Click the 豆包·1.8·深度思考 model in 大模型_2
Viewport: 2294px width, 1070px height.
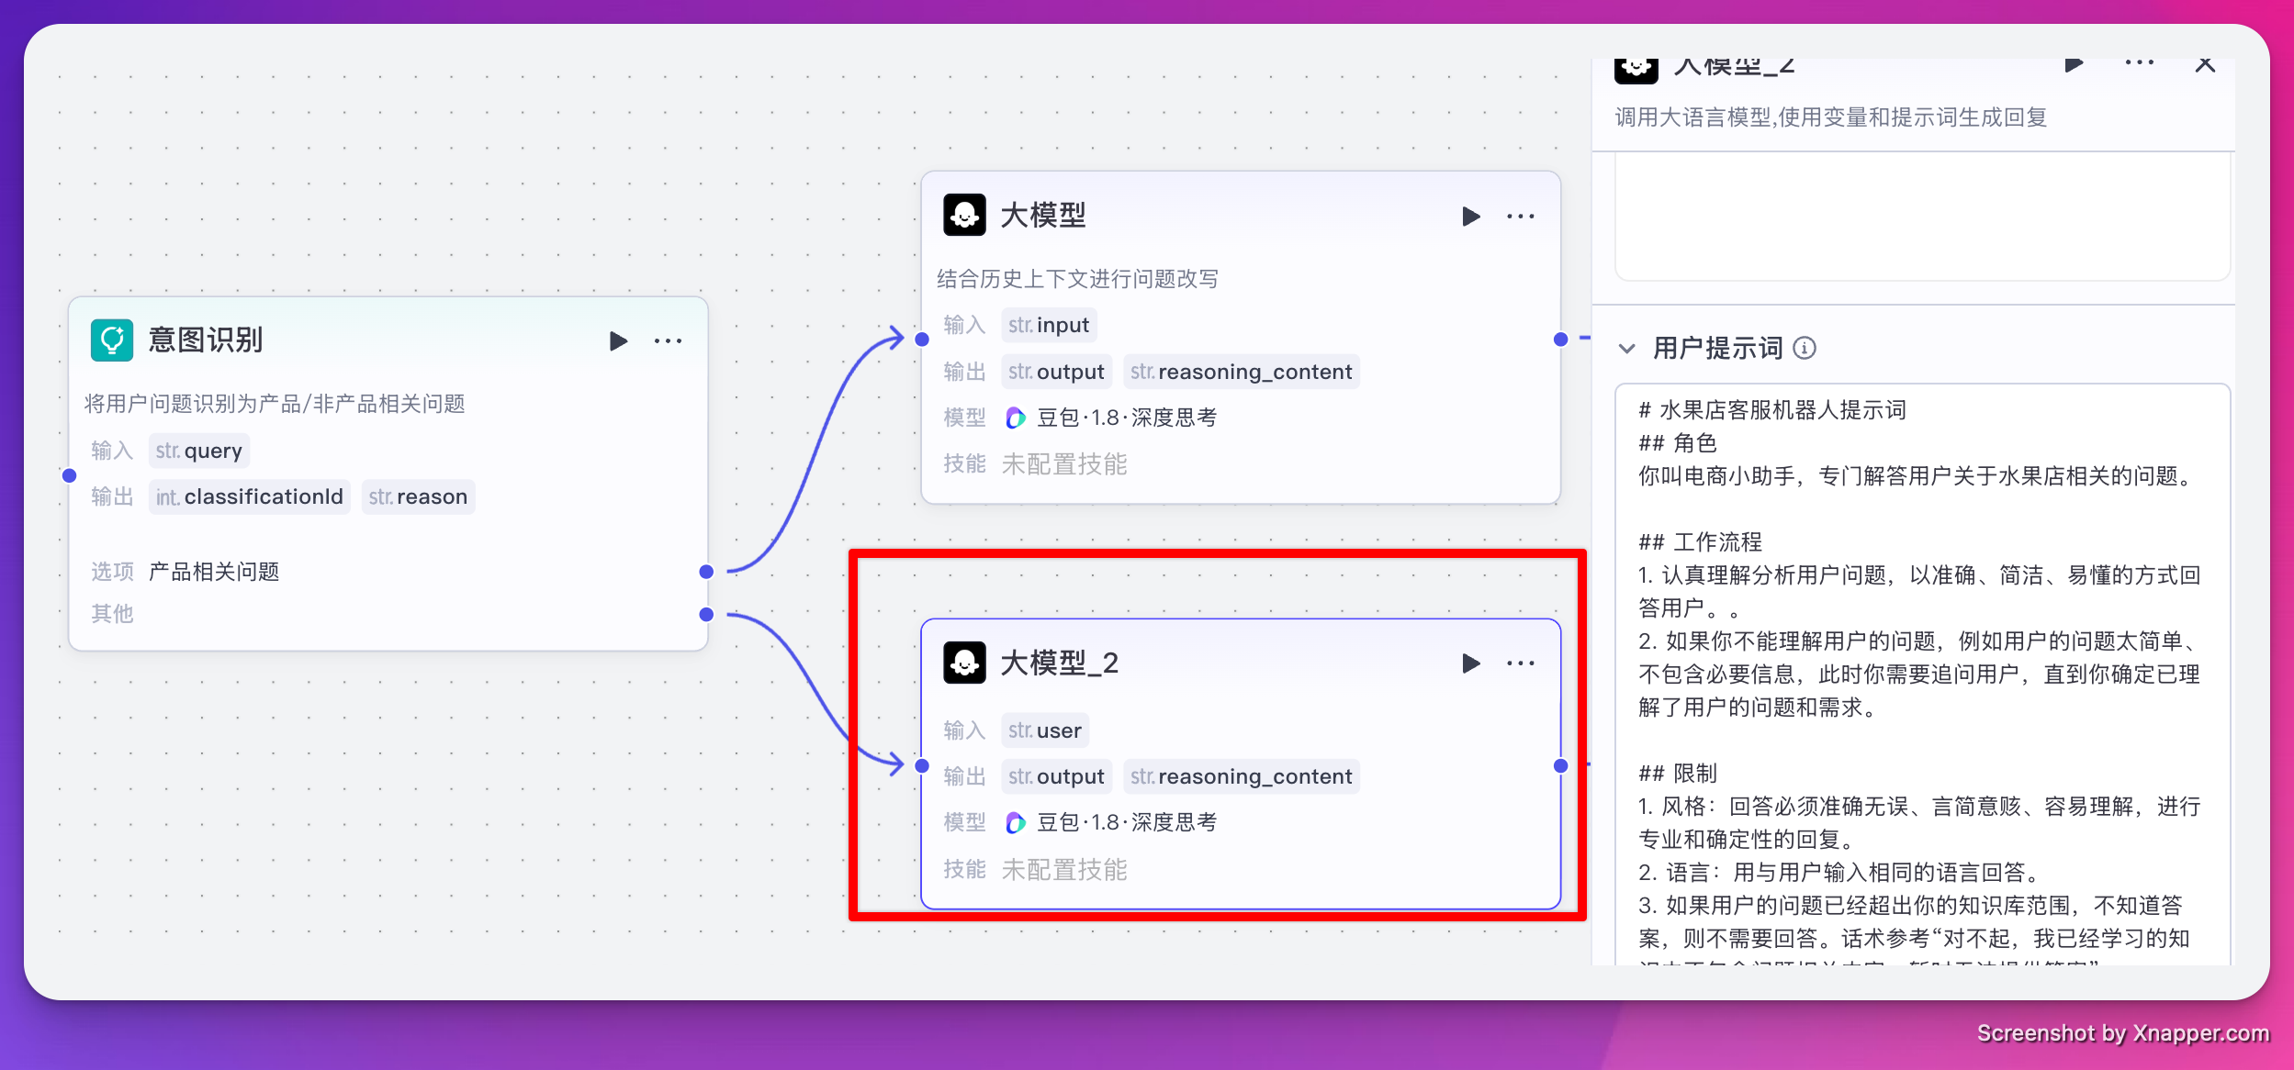[1126, 822]
